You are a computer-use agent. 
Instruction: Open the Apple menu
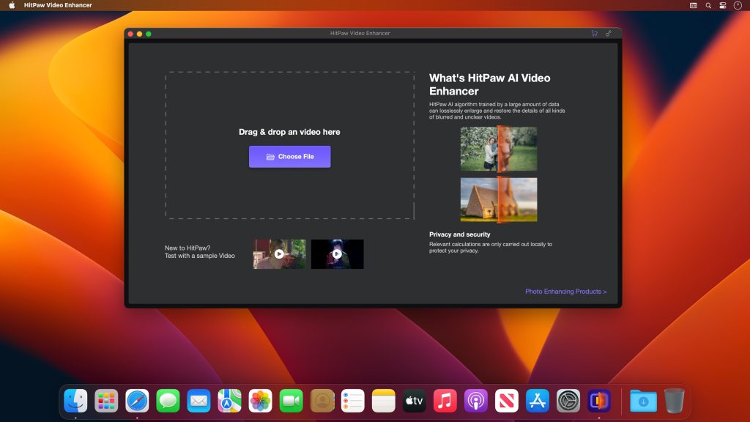point(12,5)
